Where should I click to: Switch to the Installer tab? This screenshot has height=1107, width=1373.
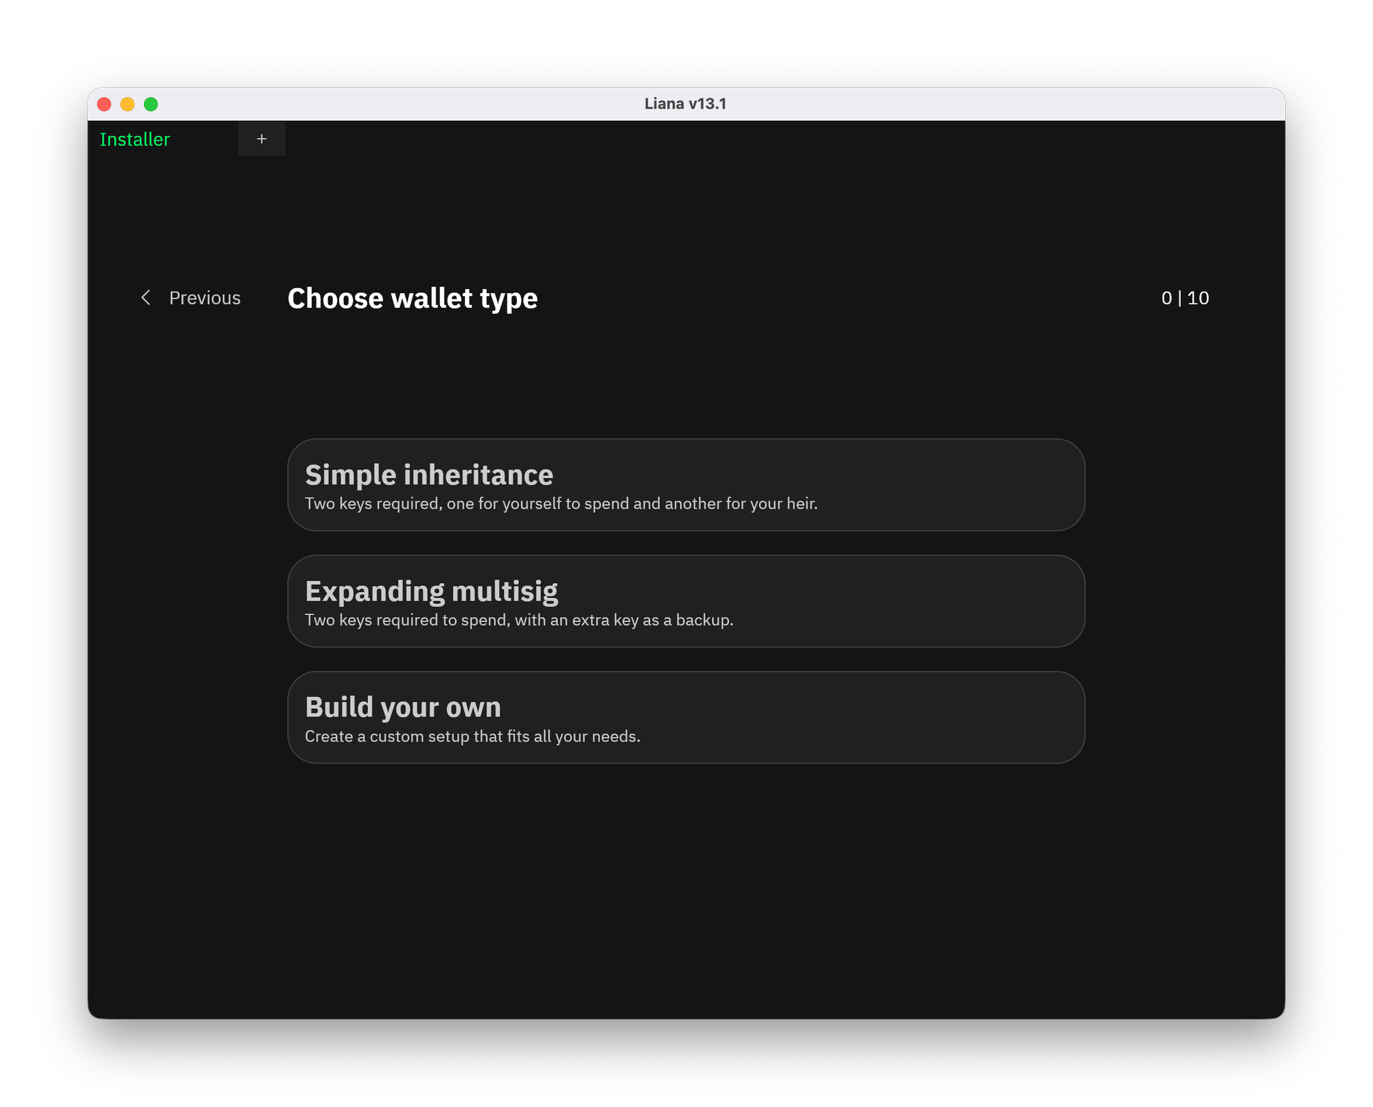(x=135, y=139)
